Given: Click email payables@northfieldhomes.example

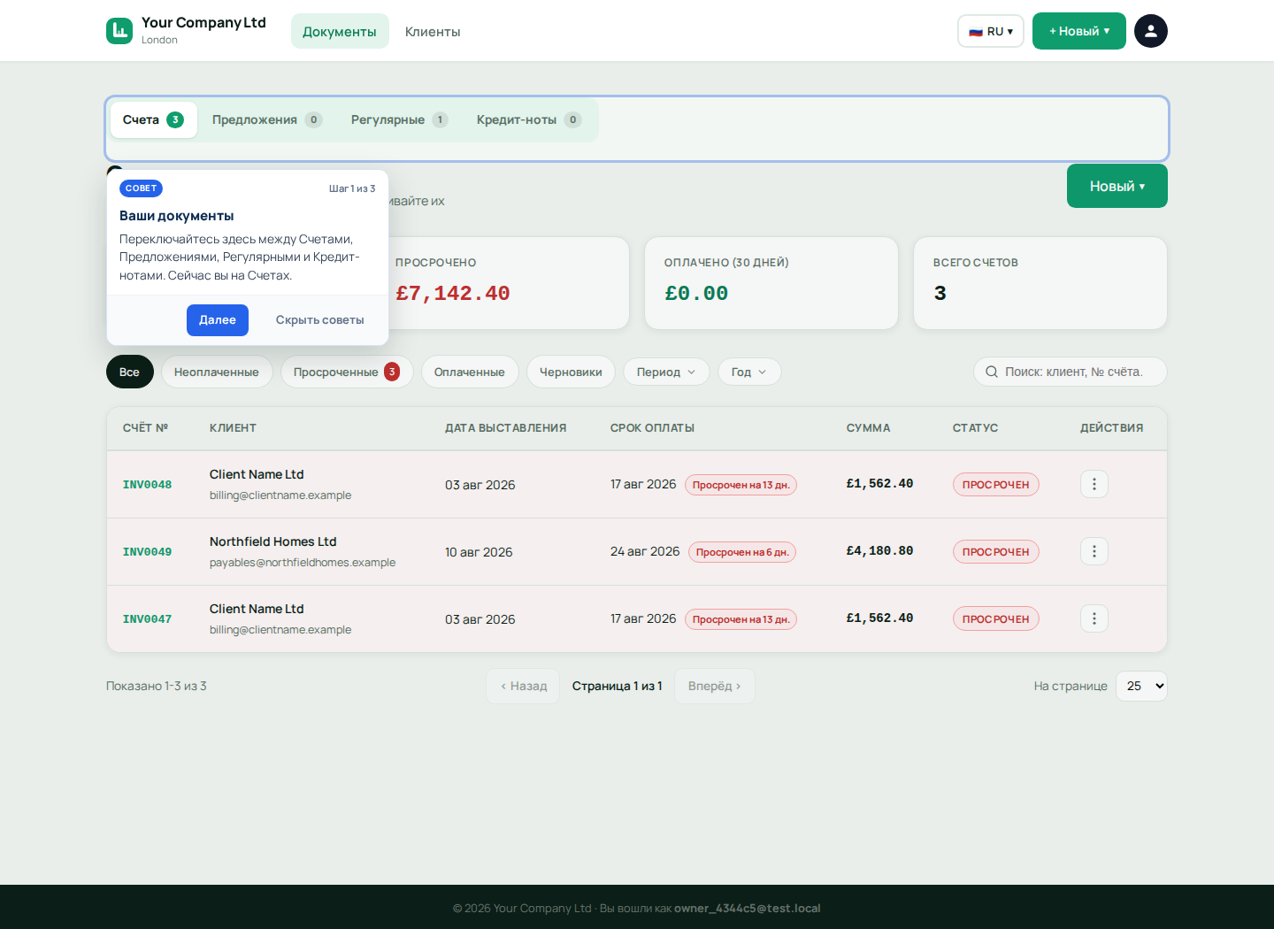Looking at the screenshot, I should (303, 563).
